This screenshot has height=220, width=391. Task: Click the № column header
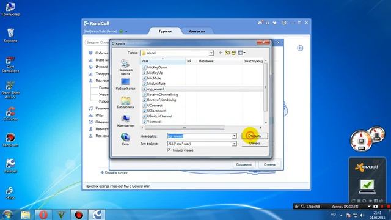[x=191, y=61]
